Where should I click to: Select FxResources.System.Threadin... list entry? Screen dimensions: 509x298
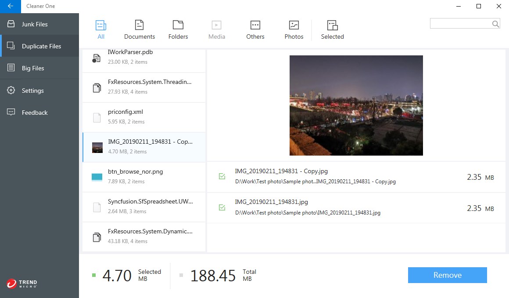(x=144, y=87)
